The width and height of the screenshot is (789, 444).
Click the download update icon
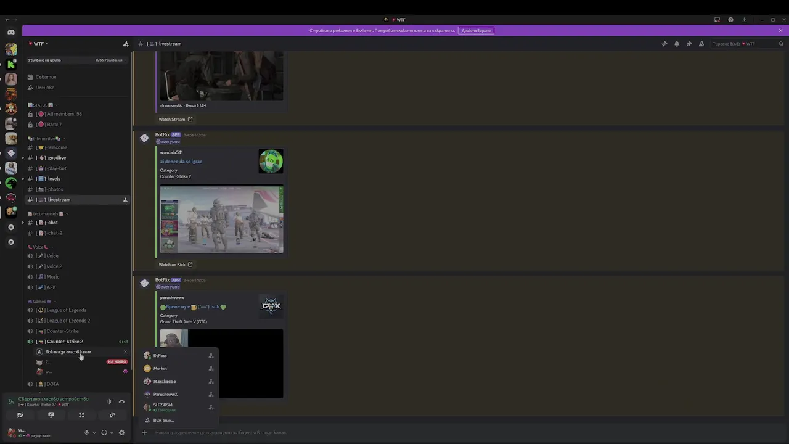click(x=744, y=20)
